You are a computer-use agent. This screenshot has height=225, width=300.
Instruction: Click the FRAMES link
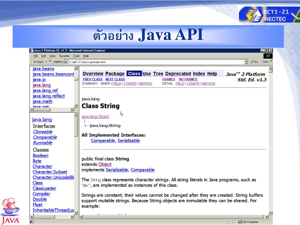[169, 79]
